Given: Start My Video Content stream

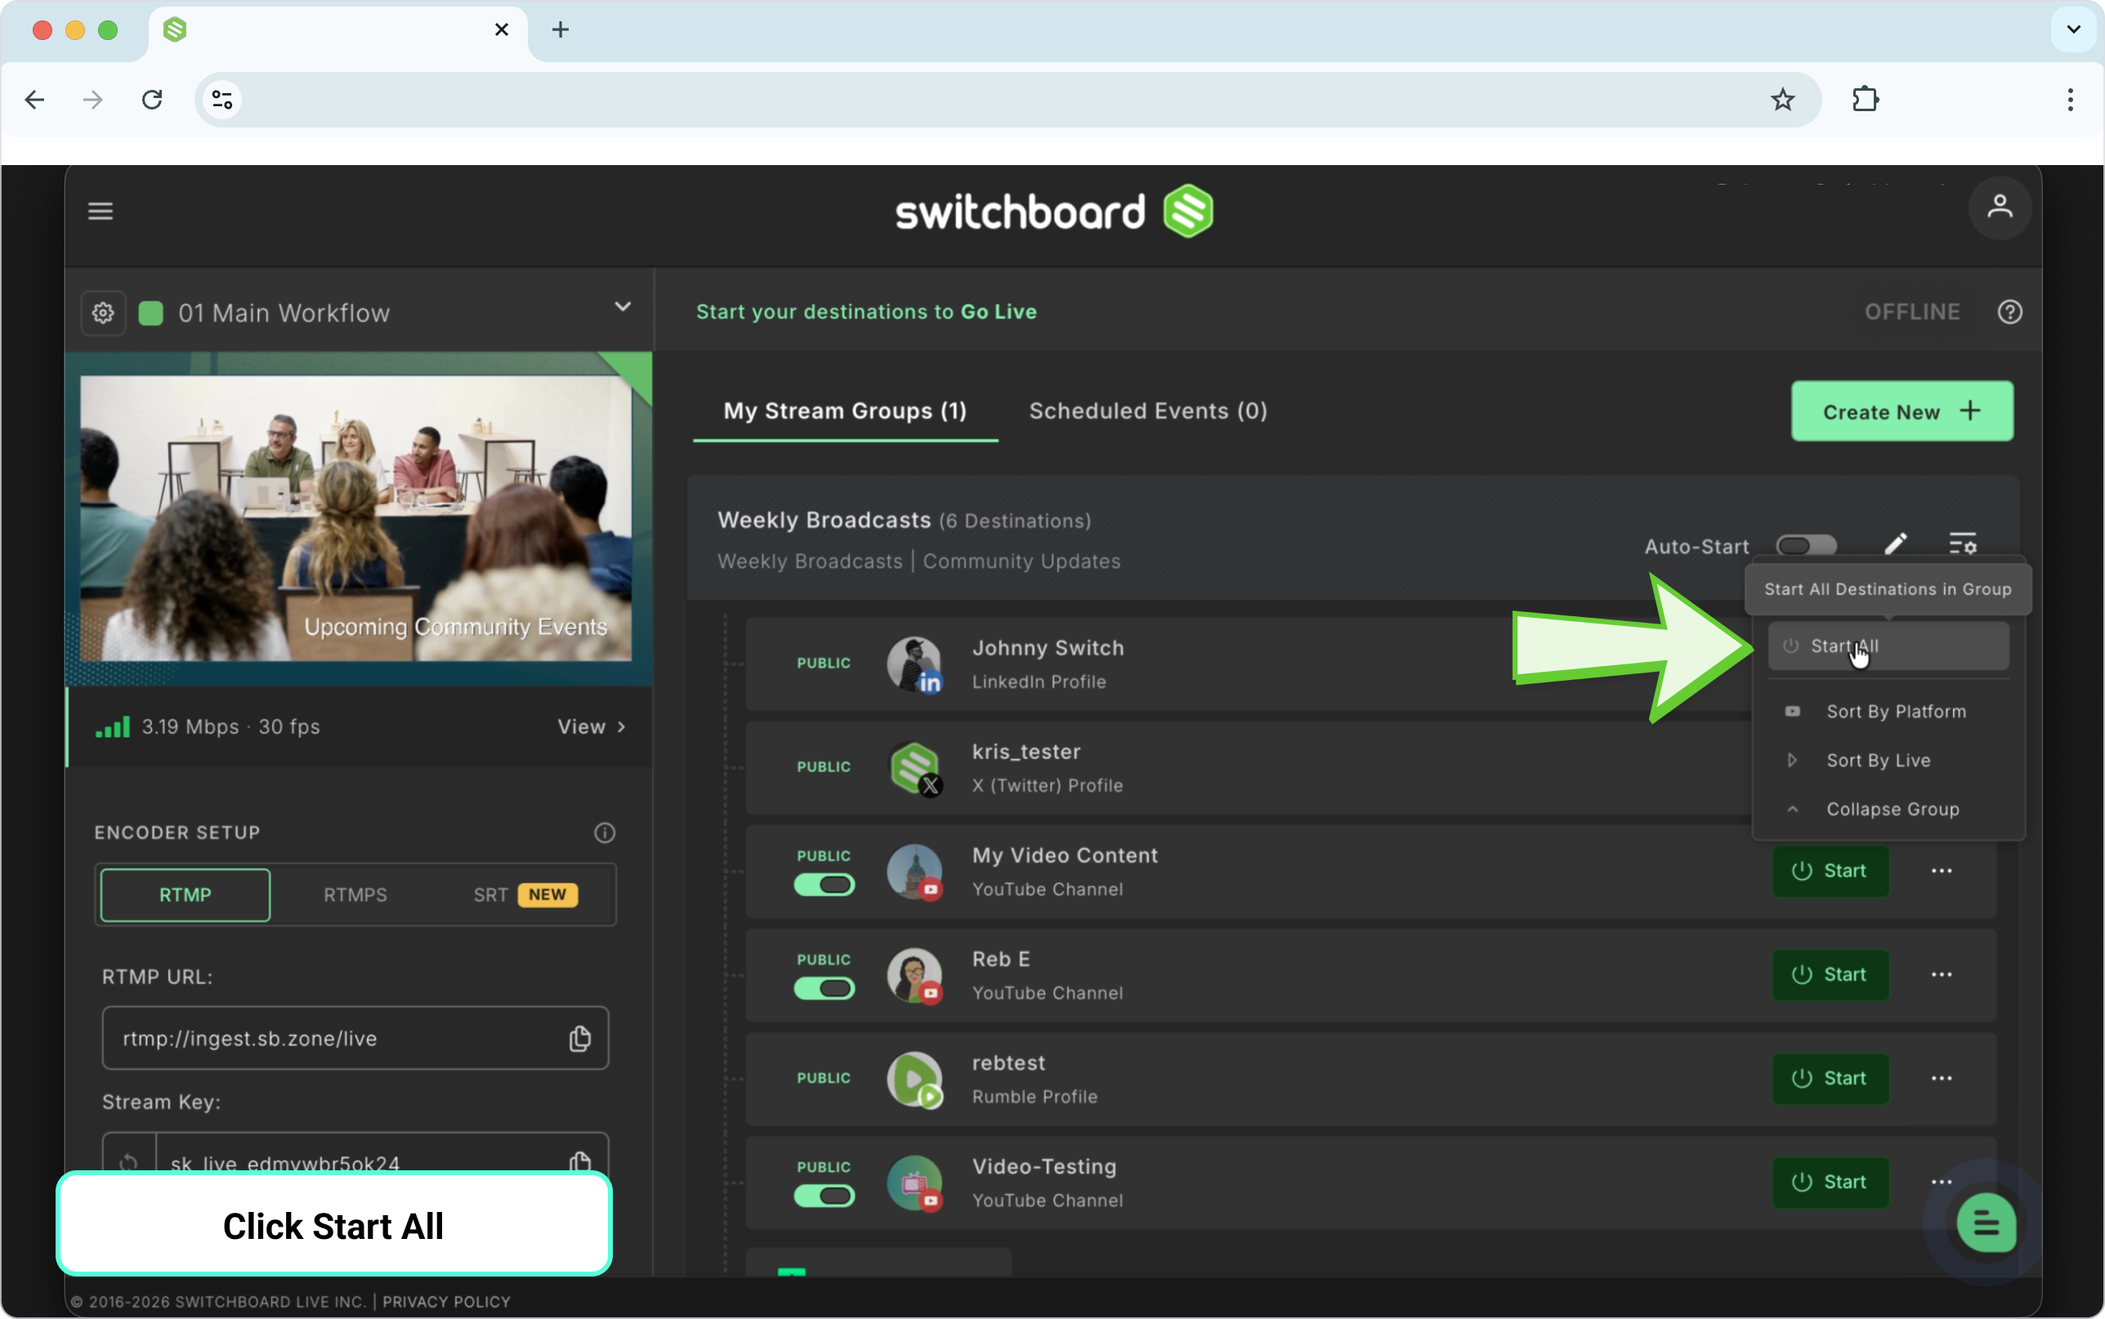Looking at the screenshot, I should click(x=1830, y=870).
